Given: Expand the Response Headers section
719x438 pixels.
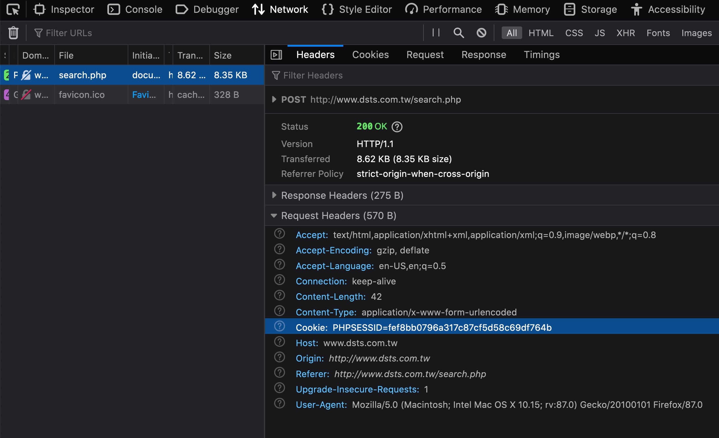Looking at the screenshot, I should pos(274,195).
